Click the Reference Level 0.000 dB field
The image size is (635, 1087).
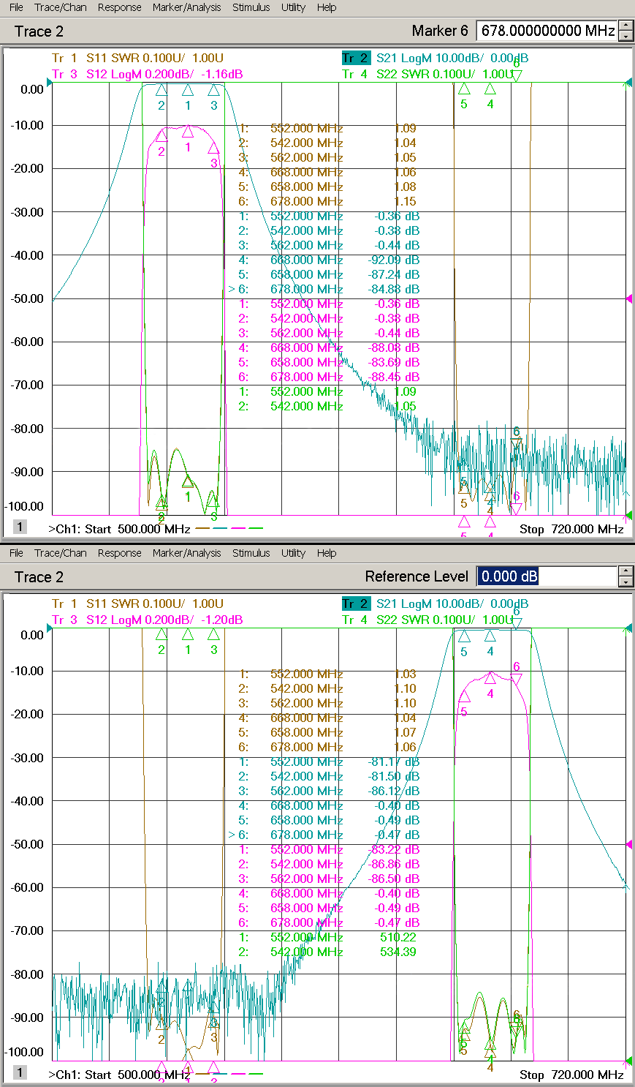tap(546, 576)
